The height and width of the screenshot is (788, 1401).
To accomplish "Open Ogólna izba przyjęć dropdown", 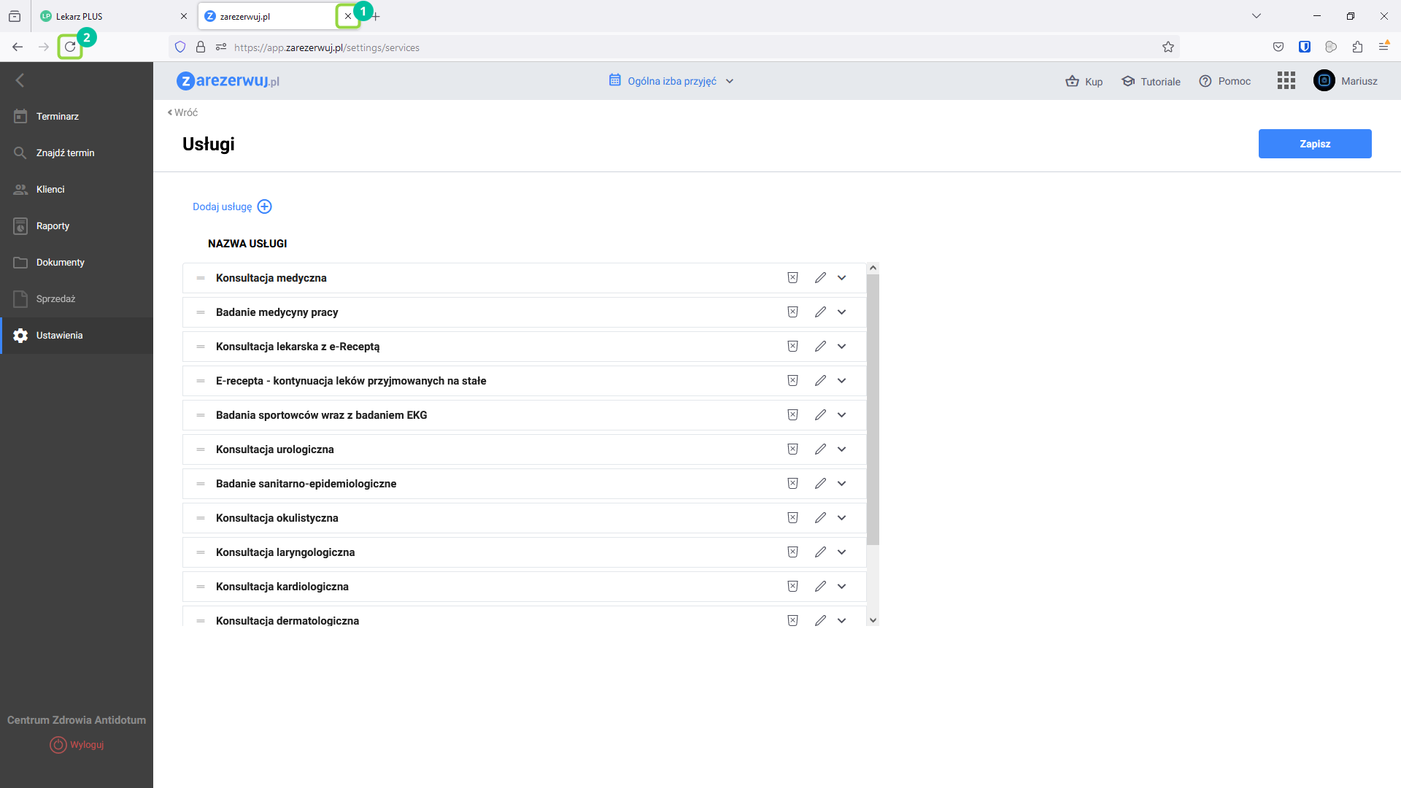I will coord(671,81).
